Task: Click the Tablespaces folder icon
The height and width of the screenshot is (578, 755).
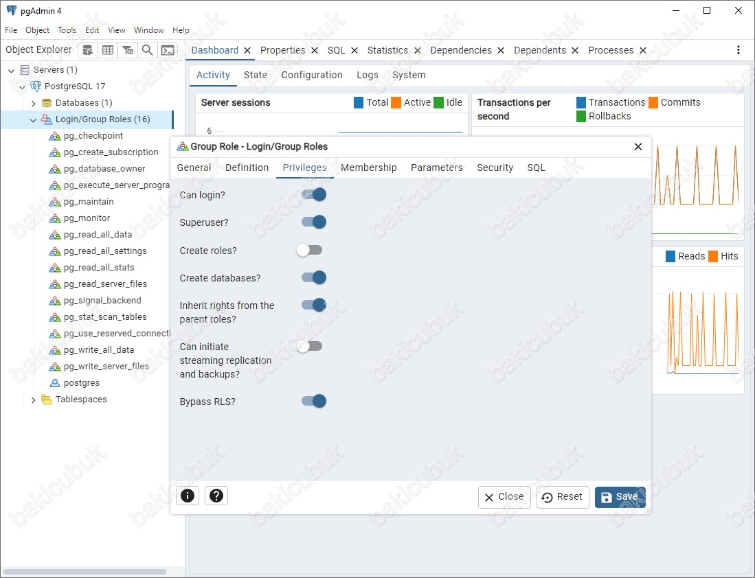Action: [46, 400]
